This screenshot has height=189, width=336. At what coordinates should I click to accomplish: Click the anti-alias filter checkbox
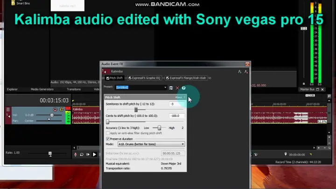click(108, 133)
